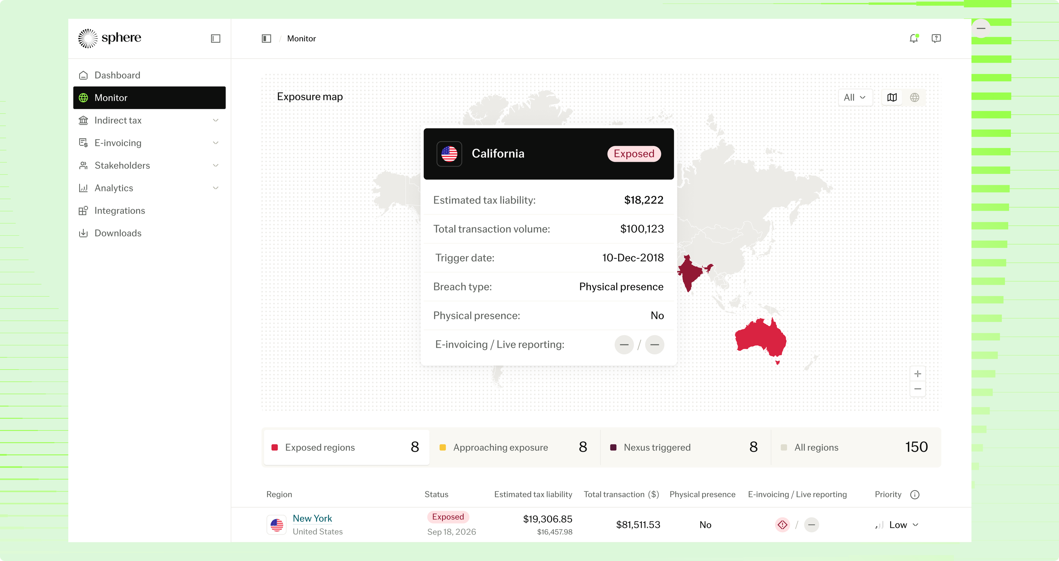Expand E-invoicing submenu chevron

click(x=216, y=143)
